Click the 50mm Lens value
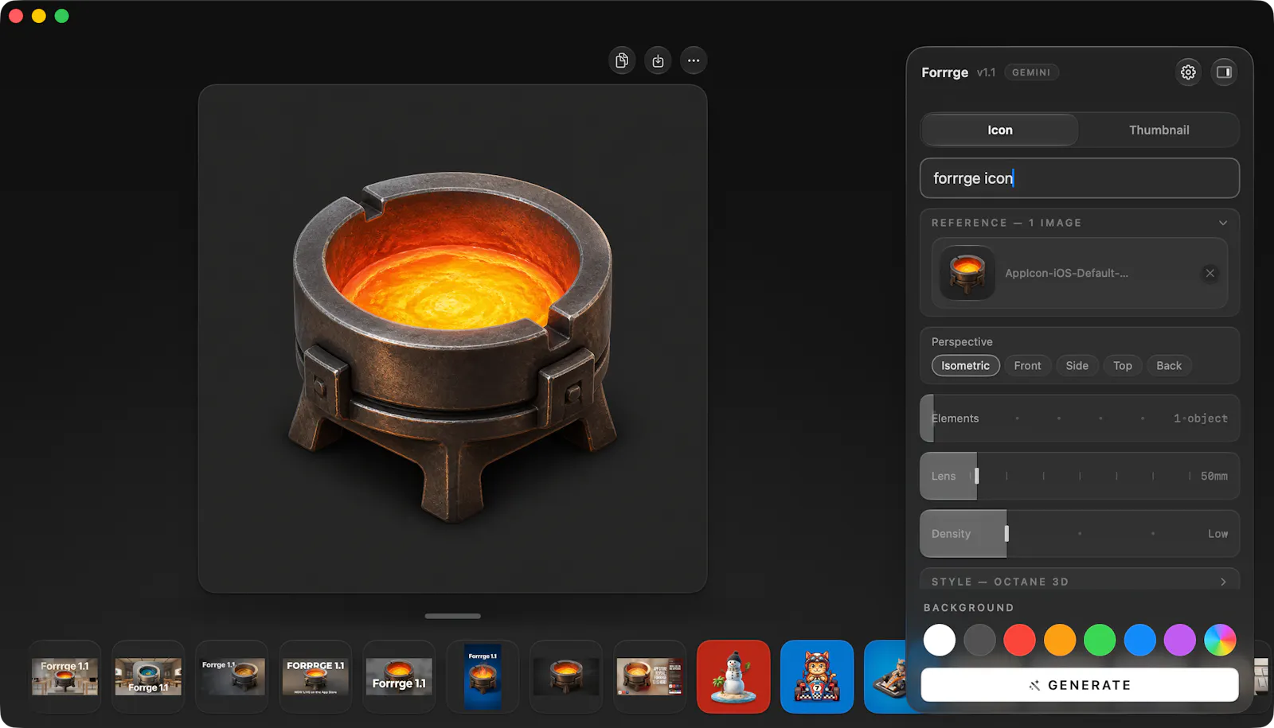The height and width of the screenshot is (728, 1274). coord(1213,476)
